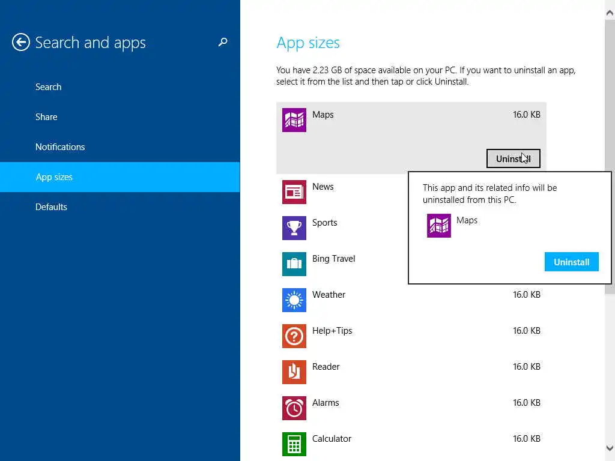Select the Weather app name

coord(329,295)
